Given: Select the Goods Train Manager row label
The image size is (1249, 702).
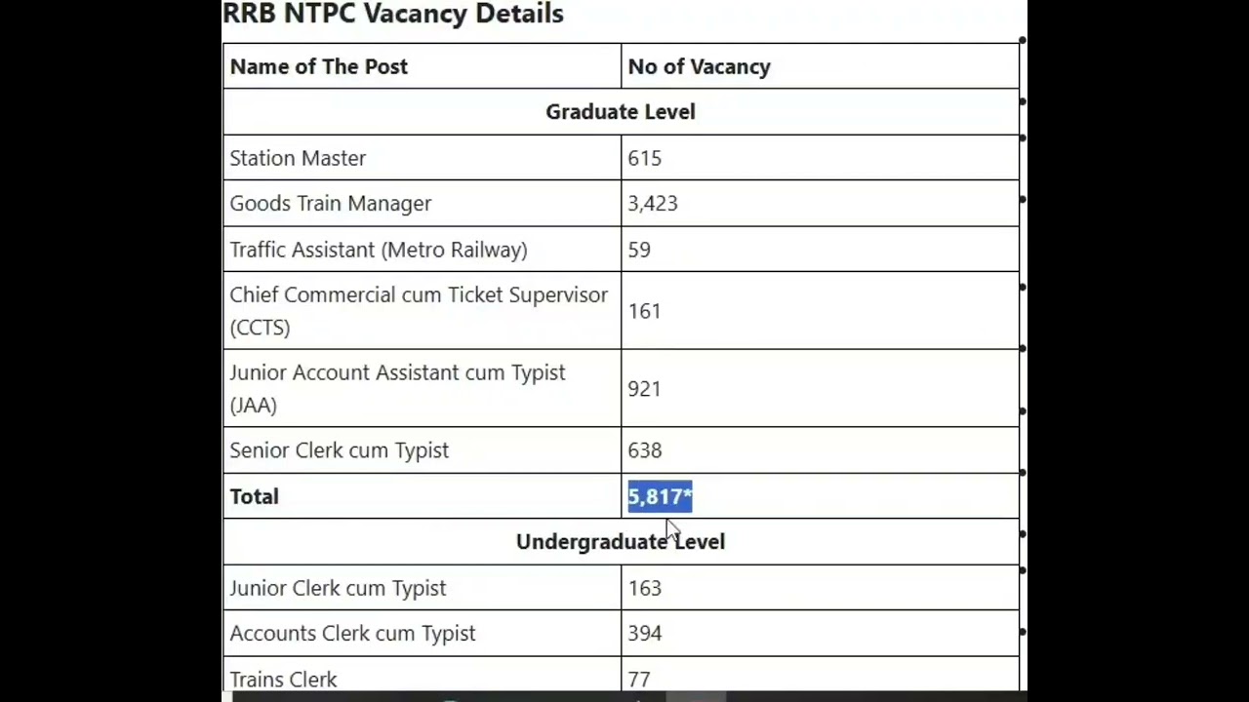Looking at the screenshot, I should pos(330,204).
